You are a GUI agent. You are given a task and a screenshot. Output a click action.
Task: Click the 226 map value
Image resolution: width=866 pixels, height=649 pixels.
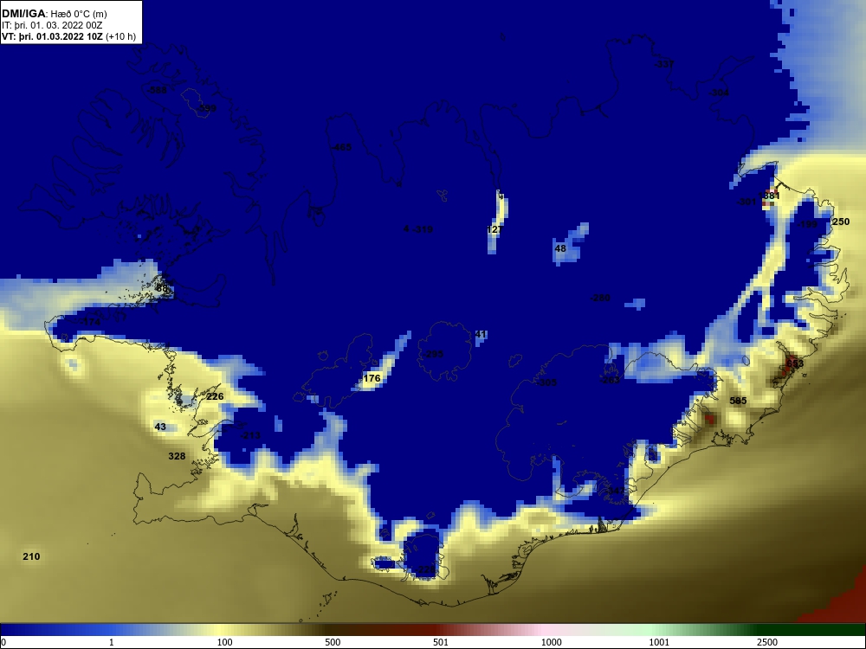tap(215, 397)
